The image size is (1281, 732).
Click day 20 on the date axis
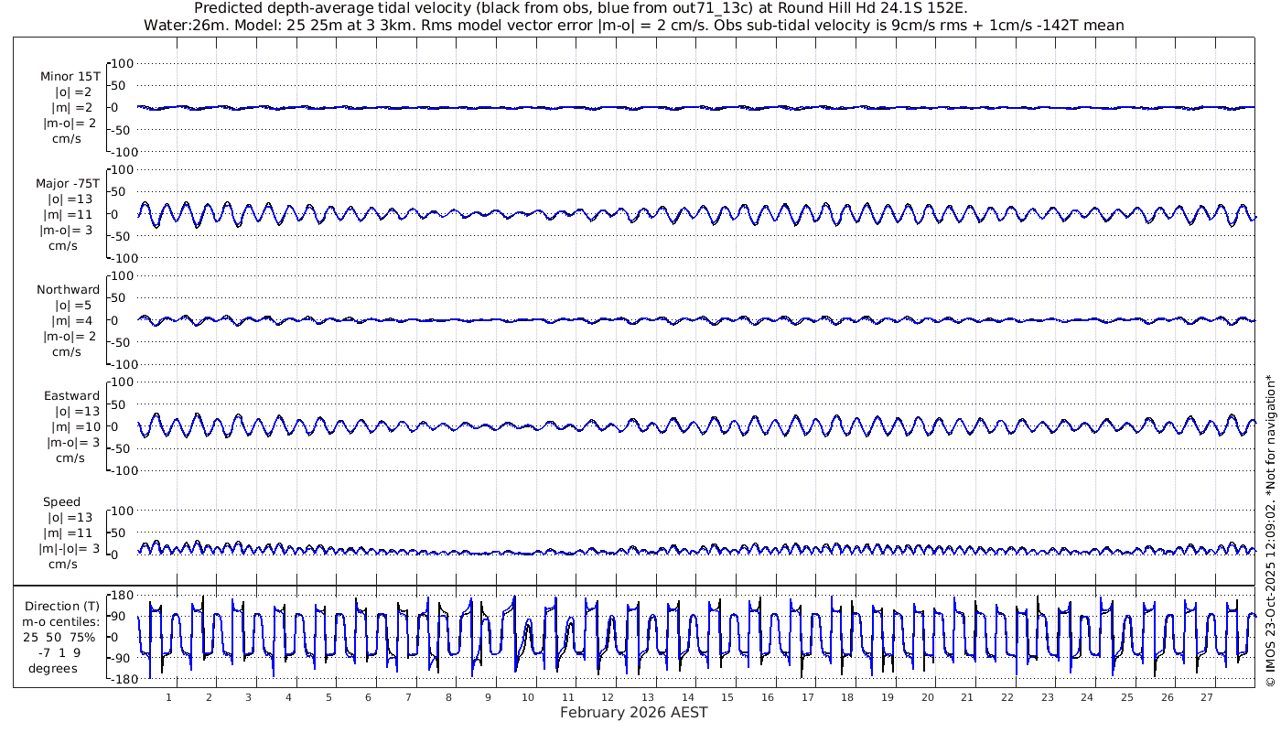927,697
